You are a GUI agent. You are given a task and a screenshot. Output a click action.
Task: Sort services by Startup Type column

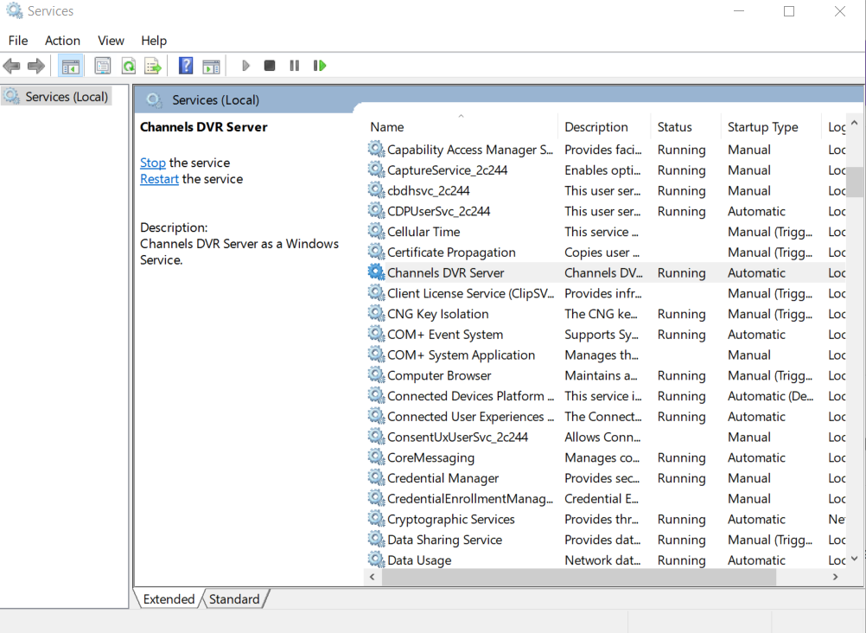(765, 126)
